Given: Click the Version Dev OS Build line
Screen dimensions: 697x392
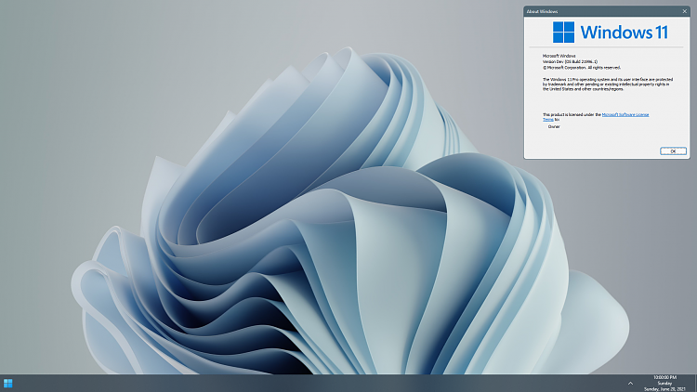Looking at the screenshot, I should point(570,62).
